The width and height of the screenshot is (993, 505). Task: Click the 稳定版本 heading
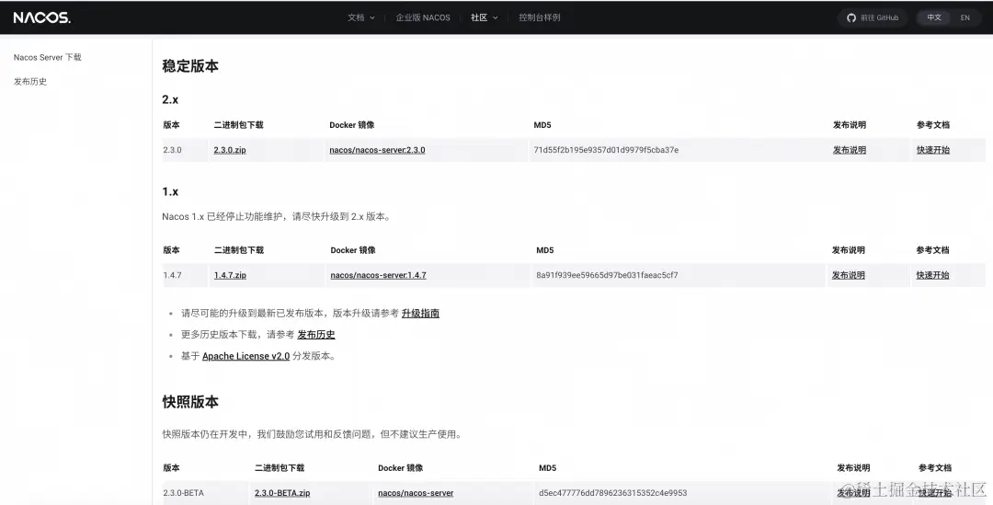click(x=190, y=66)
